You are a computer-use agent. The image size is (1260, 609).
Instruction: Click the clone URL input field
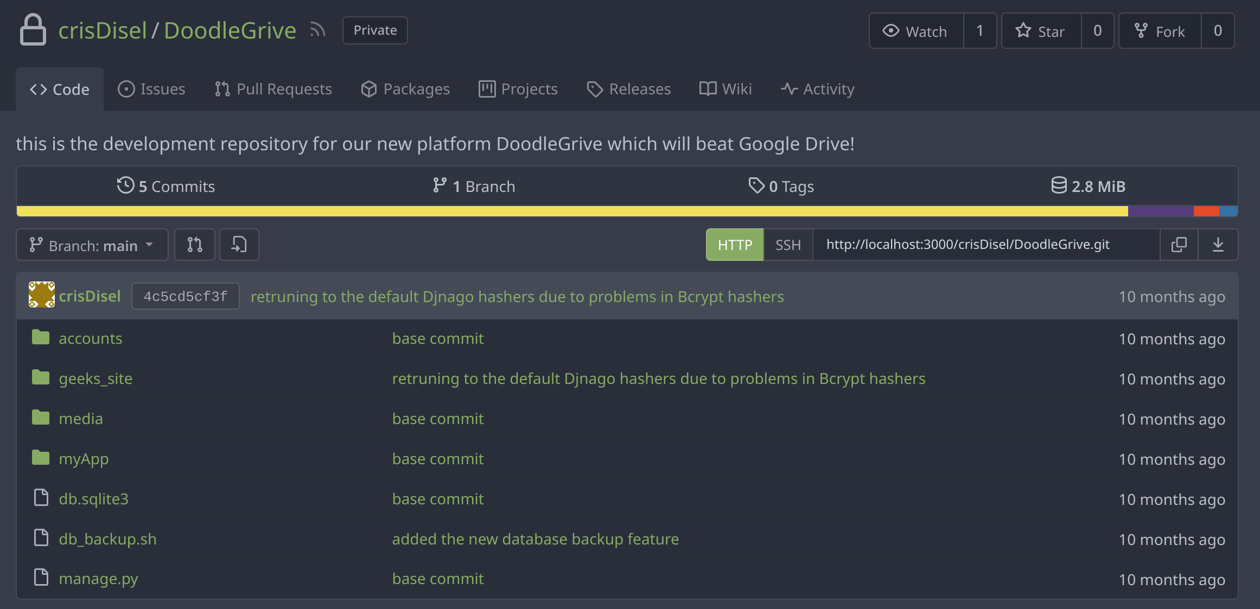click(986, 245)
